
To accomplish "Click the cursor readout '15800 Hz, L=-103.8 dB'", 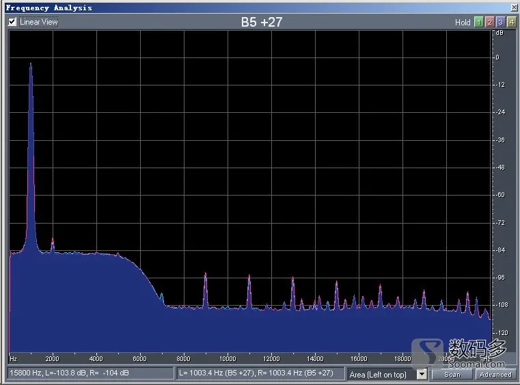I will [x=69, y=373].
